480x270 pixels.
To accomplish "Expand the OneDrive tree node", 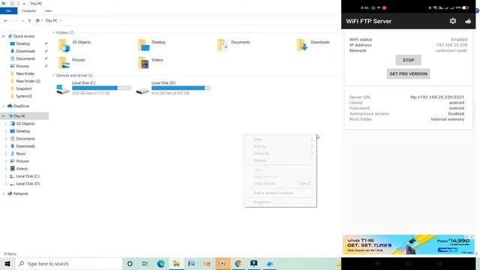I will point(3,106).
